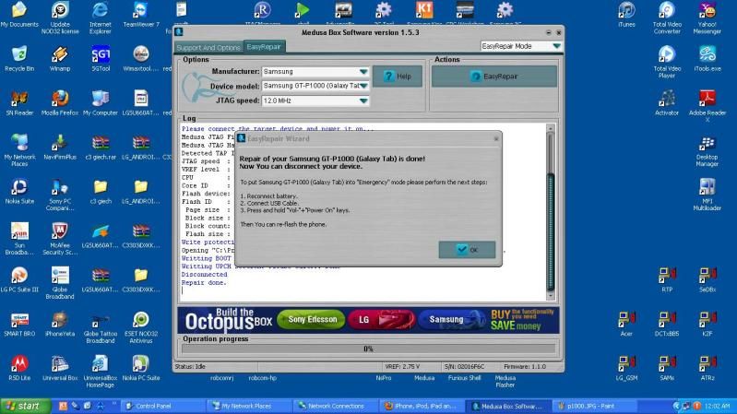Image resolution: width=737 pixels, height=414 pixels.
Task: Open SN Reader desktop icon
Action: [19, 103]
